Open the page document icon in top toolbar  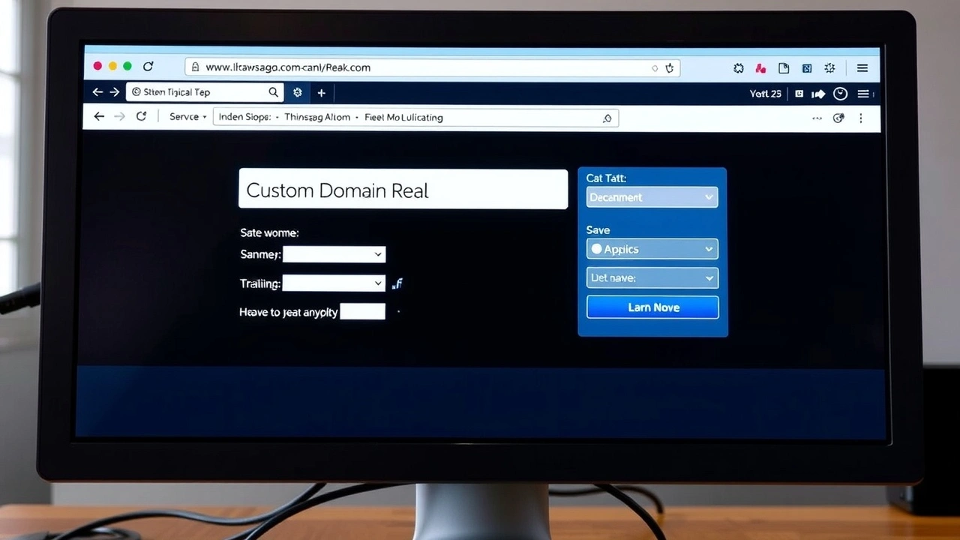[x=784, y=68]
